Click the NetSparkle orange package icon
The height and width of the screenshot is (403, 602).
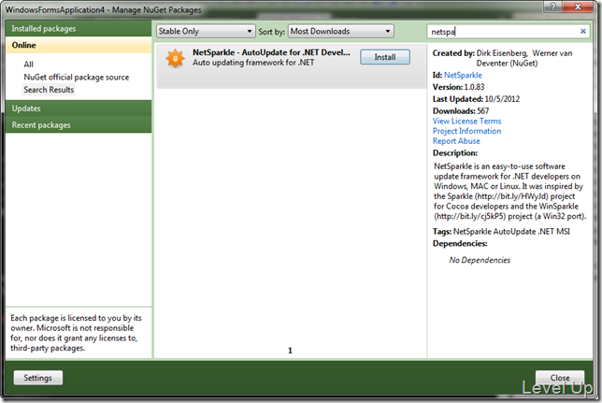[175, 58]
